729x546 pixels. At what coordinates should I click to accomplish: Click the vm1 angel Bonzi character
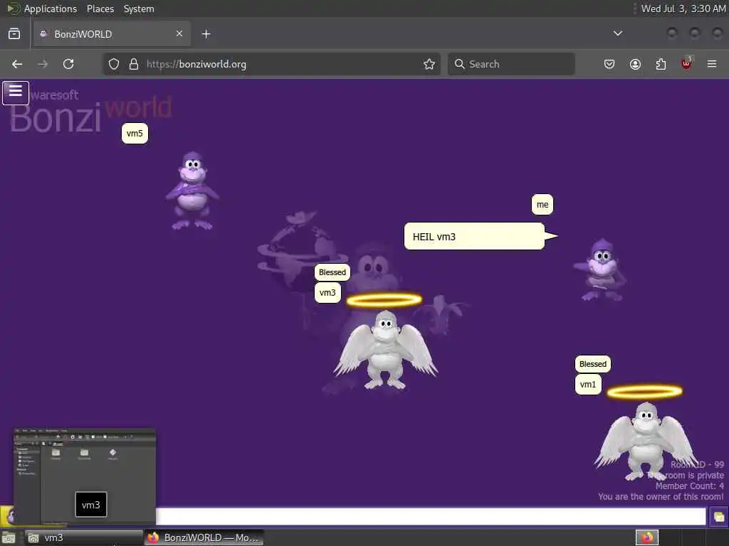646,441
